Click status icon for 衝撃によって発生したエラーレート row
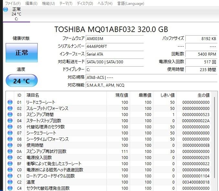 click(10, 164)
